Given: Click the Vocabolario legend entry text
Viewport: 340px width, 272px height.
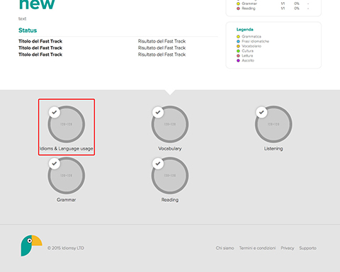Looking at the screenshot, I should (x=251, y=46).
